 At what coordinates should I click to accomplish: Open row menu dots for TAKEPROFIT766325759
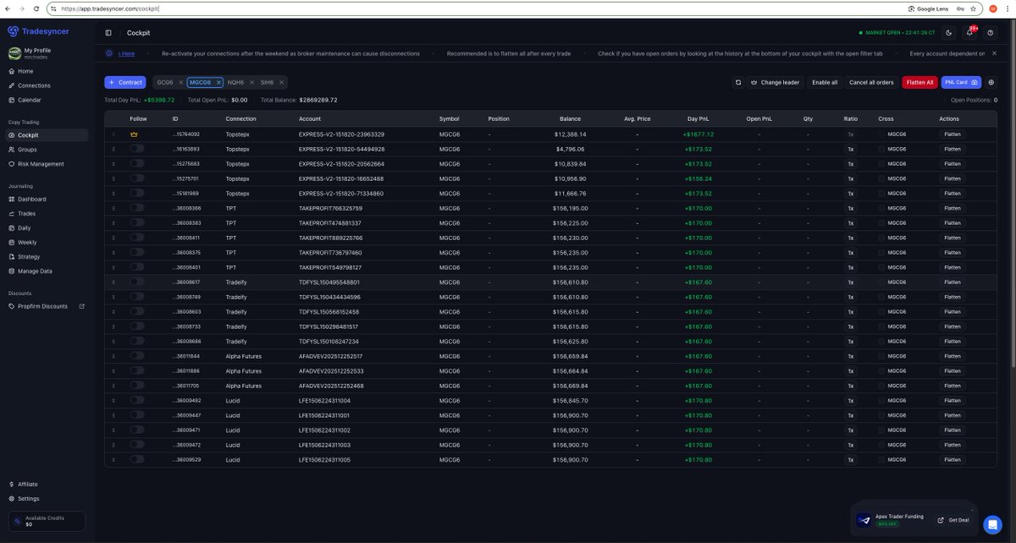[x=113, y=208]
